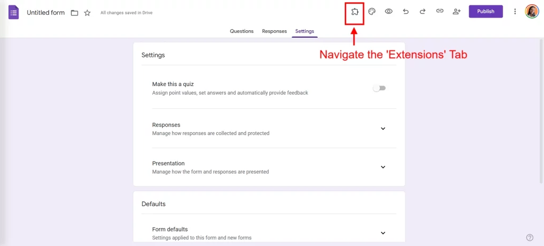544x246 pixels.
Task: Open the three-dot More menu
Action: pos(515,12)
